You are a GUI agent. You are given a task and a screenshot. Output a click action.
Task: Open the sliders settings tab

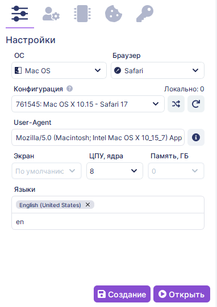20,14
